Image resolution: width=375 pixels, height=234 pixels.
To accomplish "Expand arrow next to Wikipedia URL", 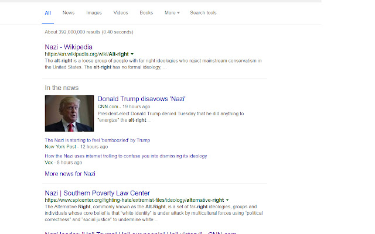I will click(132, 54).
